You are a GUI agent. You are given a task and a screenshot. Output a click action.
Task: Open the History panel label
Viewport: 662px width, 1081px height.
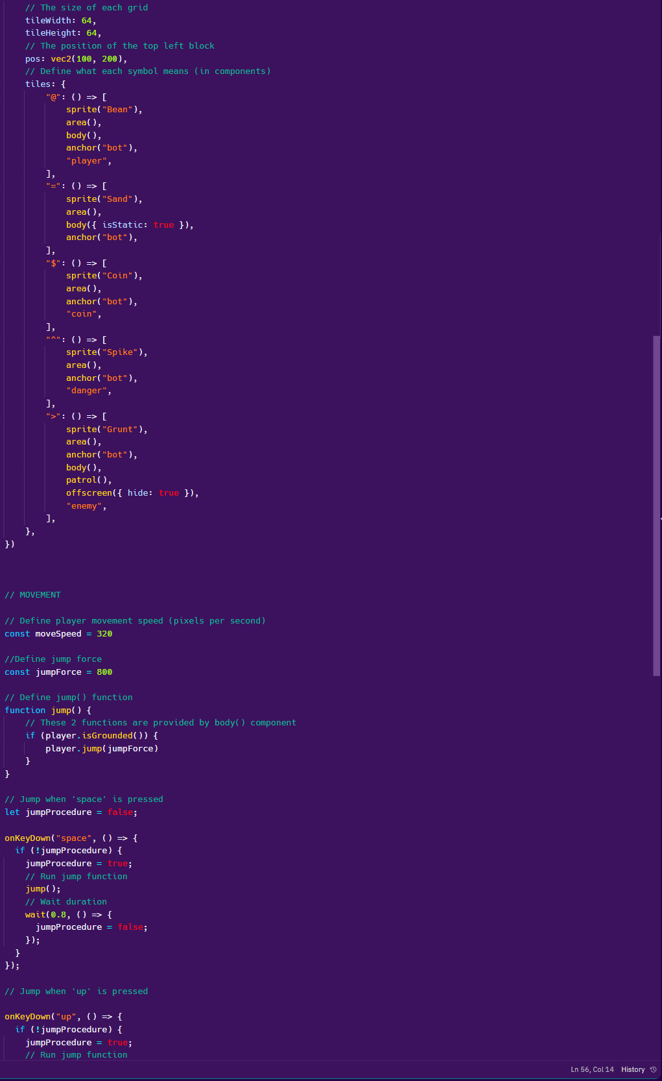(x=632, y=1069)
